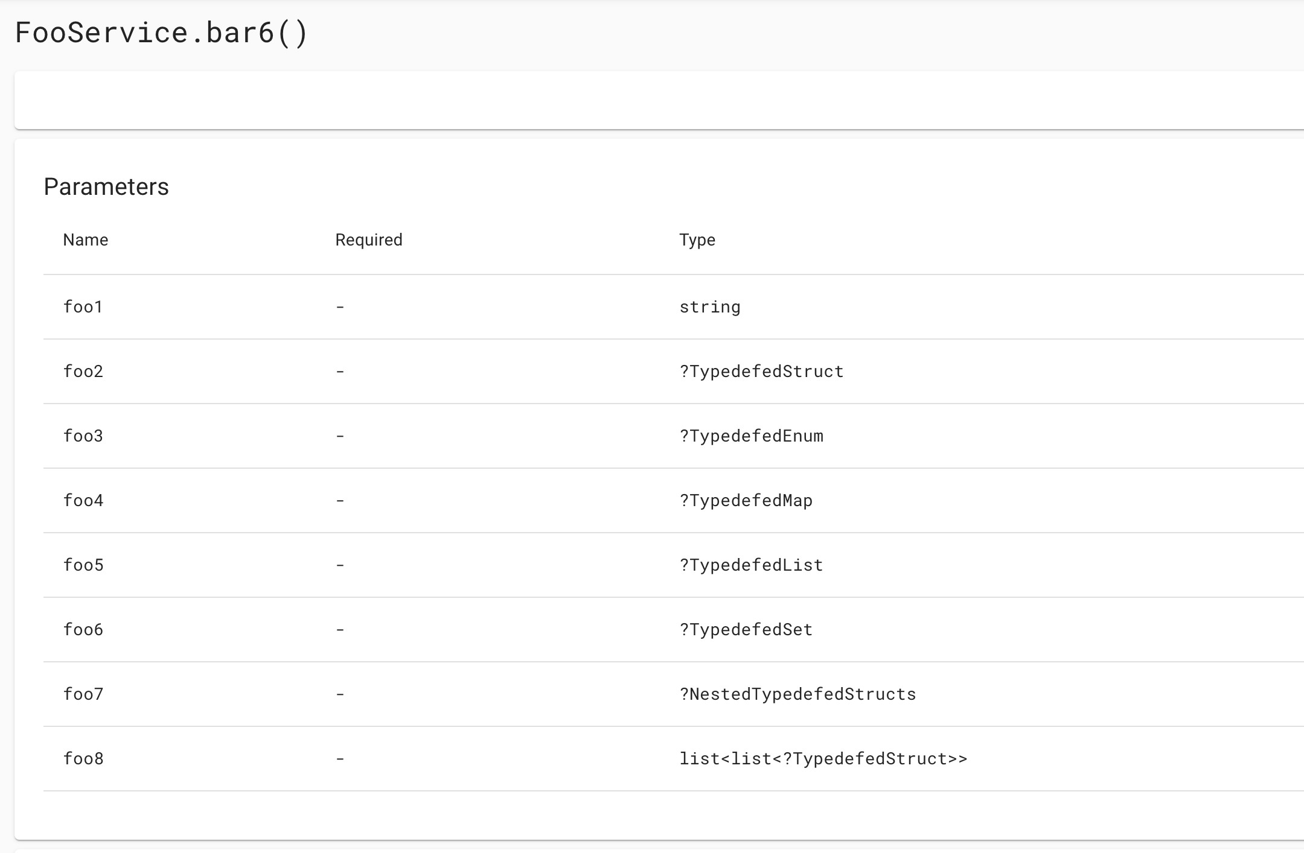Select the foo6 parameter name
Image resolution: width=1304 pixels, height=853 pixels.
tap(83, 630)
